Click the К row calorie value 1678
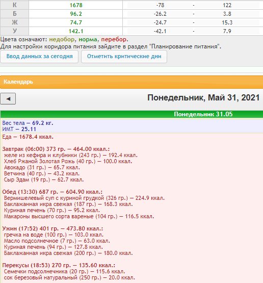The image size is (263, 283). click(x=76, y=5)
